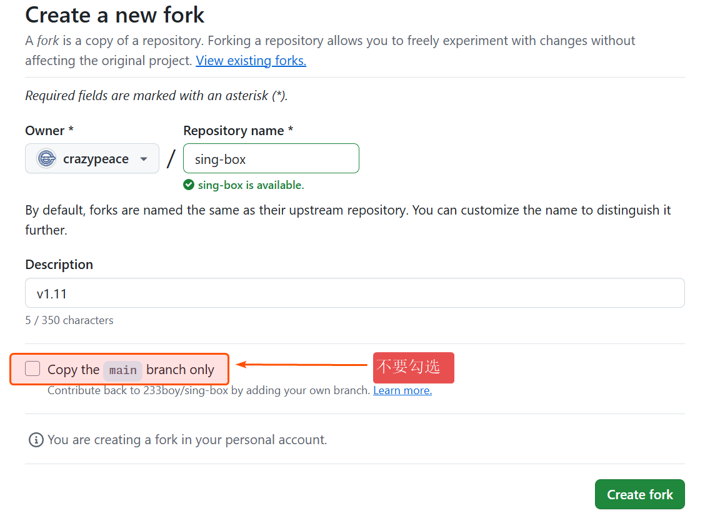Click the red 不要勾选 annotation label
Screen dimensions: 705x523
point(413,368)
